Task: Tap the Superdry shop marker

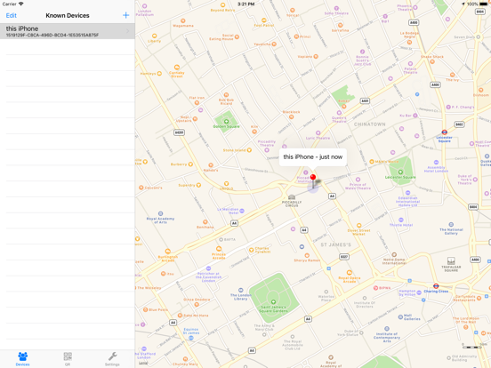Action: click(x=198, y=185)
